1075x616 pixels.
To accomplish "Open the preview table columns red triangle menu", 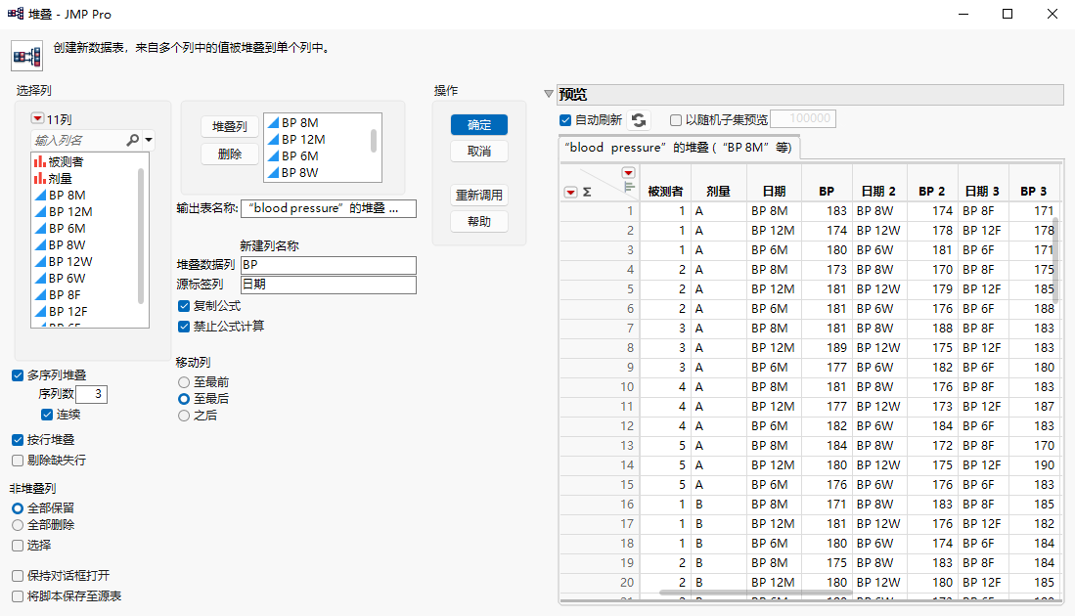I will (x=628, y=173).
